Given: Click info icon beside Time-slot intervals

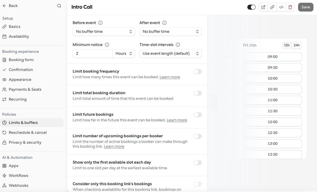Looking at the screenshot, I should [178, 45].
